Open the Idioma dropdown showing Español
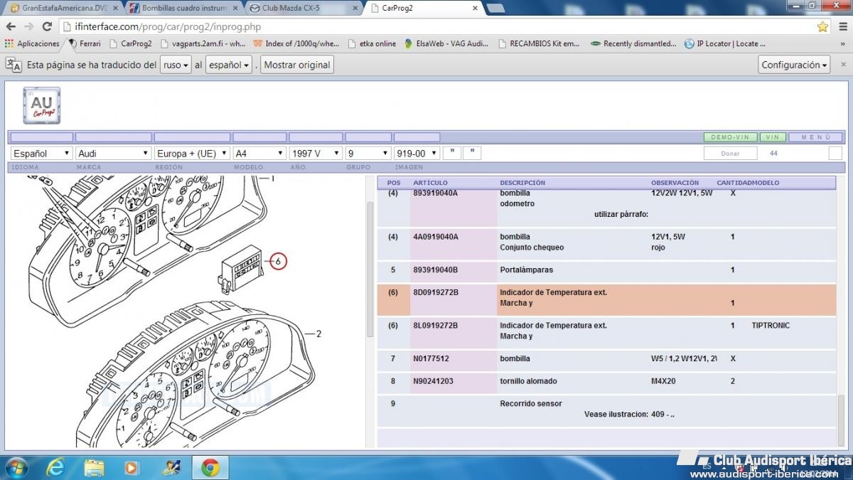 (x=42, y=153)
